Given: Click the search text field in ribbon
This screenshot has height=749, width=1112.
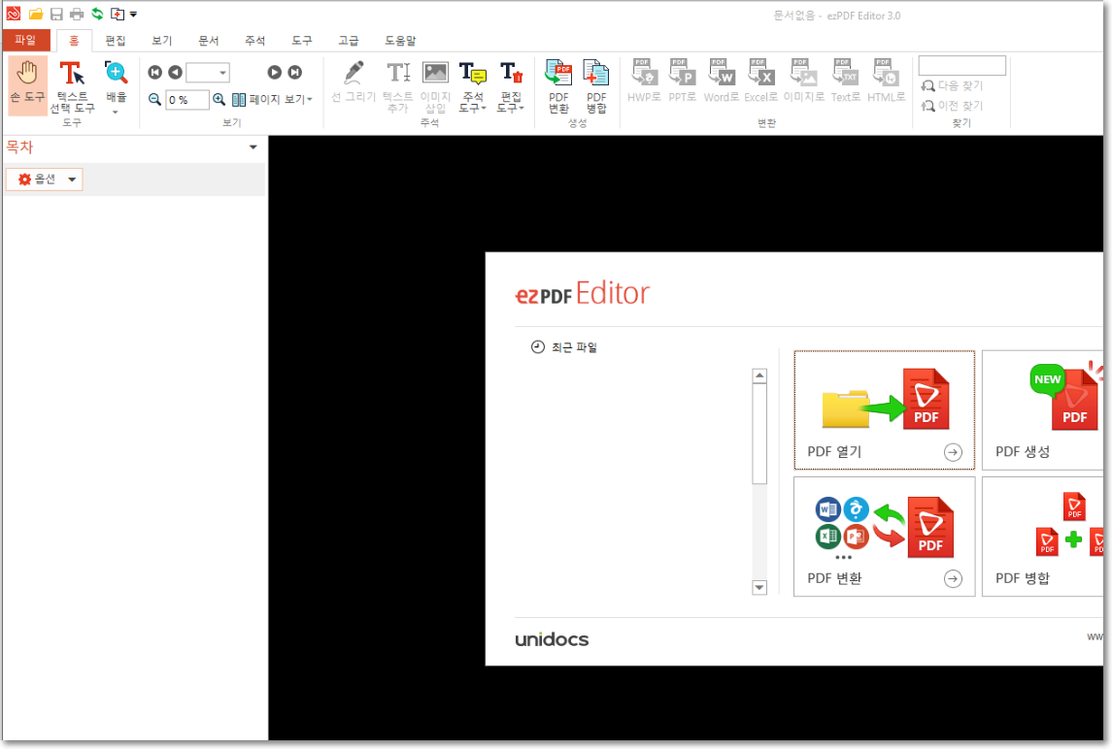Looking at the screenshot, I should [x=961, y=66].
